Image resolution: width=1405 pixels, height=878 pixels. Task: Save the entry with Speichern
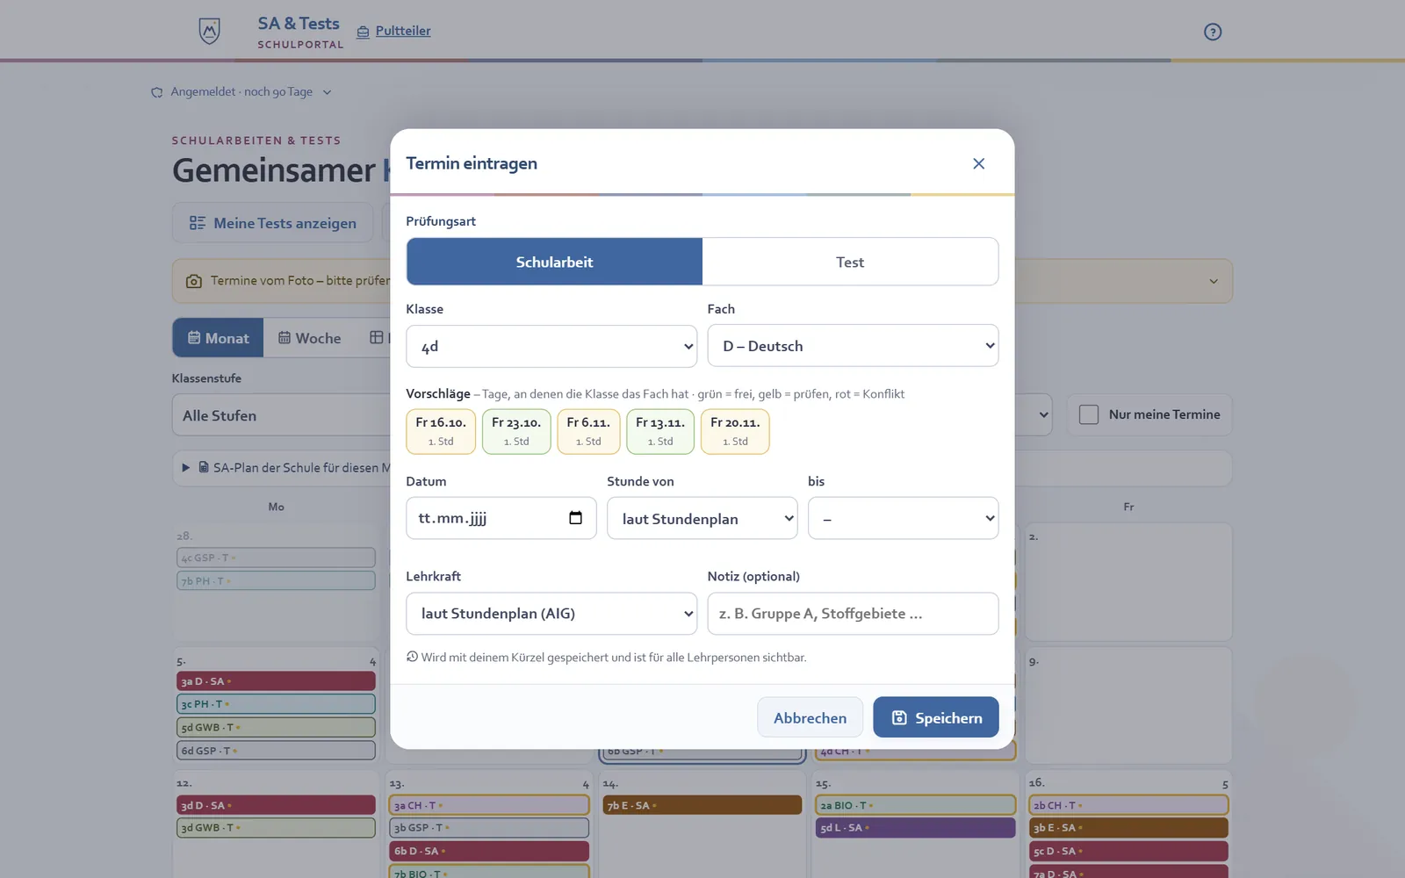pos(936,717)
